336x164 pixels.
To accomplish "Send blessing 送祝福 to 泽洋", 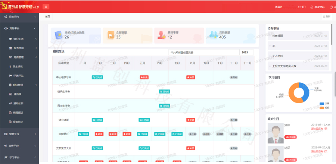I will [x=290, y=137].
